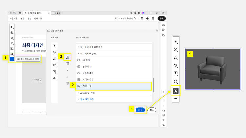Select stamp tool in dialog's toolbar preview
Viewport: 246px width, 138px height.
pyautogui.click(x=54, y=78)
